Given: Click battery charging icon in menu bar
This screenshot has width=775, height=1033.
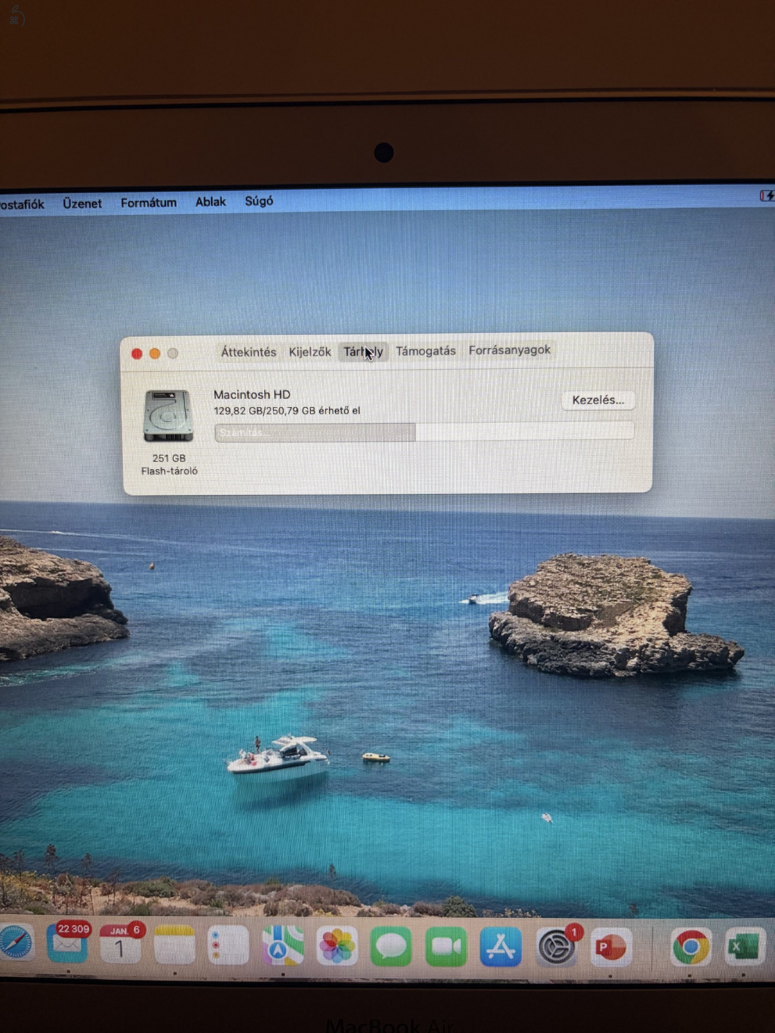Looking at the screenshot, I should (x=767, y=196).
